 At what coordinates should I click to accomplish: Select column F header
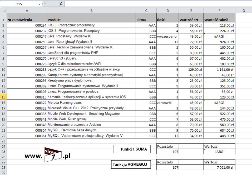click(219, 11)
